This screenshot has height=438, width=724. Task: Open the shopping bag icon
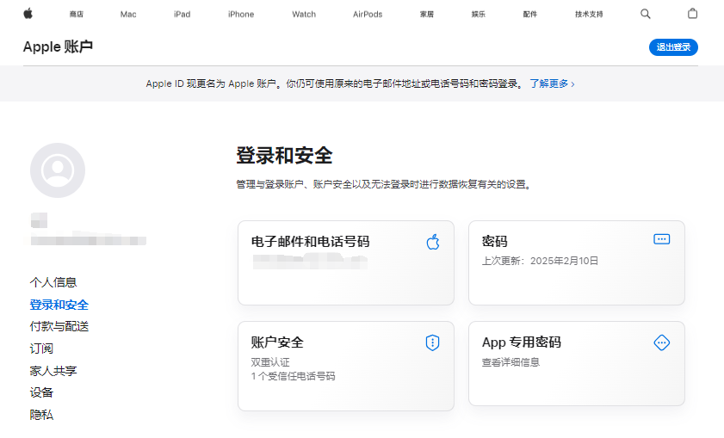pos(693,14)
